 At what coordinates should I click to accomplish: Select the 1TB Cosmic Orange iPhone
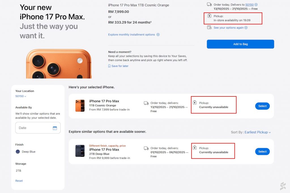(x=262, y=106)
